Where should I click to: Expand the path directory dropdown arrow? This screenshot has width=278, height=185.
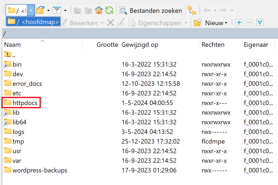[31, 11]
